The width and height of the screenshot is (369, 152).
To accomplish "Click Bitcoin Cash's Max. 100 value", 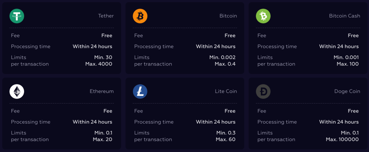I will click(348, 64).
